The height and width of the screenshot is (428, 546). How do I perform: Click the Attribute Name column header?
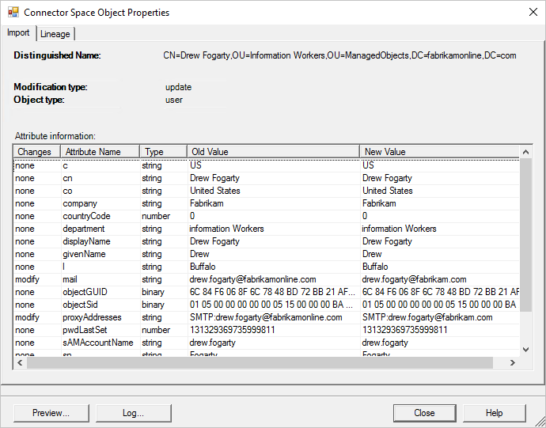tap(93, 152)
